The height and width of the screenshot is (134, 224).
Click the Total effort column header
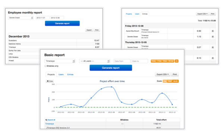click(x=161, y=120)
